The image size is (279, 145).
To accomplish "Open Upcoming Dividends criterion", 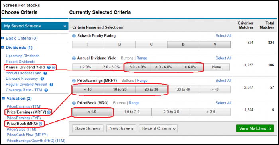I will 23,56.
